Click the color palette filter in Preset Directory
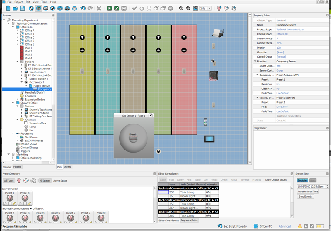This screenshot has width=331, height=231. point(26,181)
